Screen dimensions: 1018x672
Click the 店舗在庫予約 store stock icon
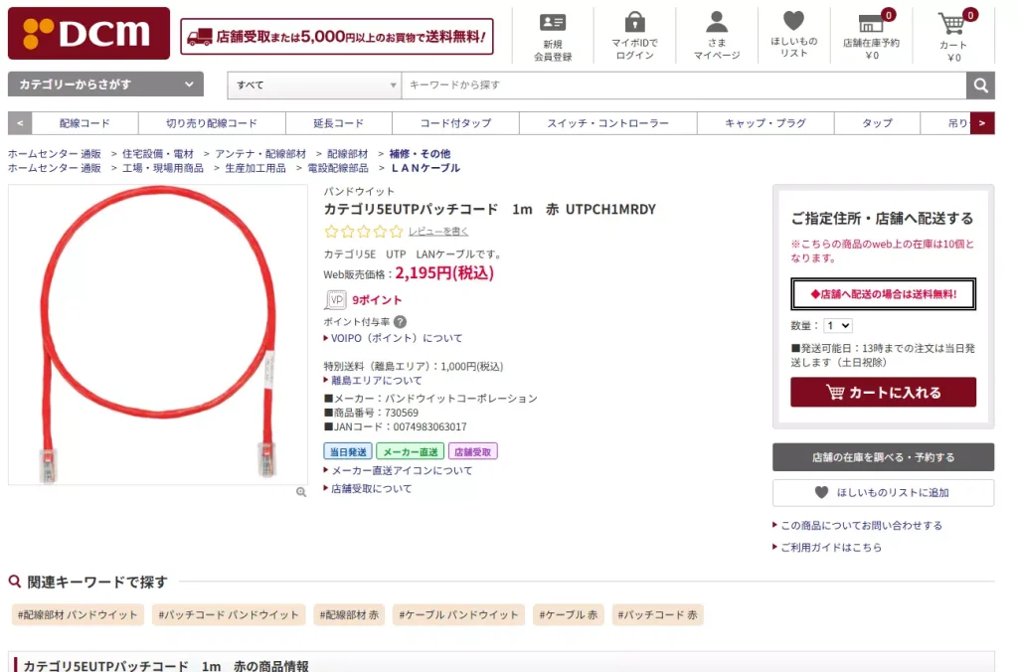(x=873, y=22)
